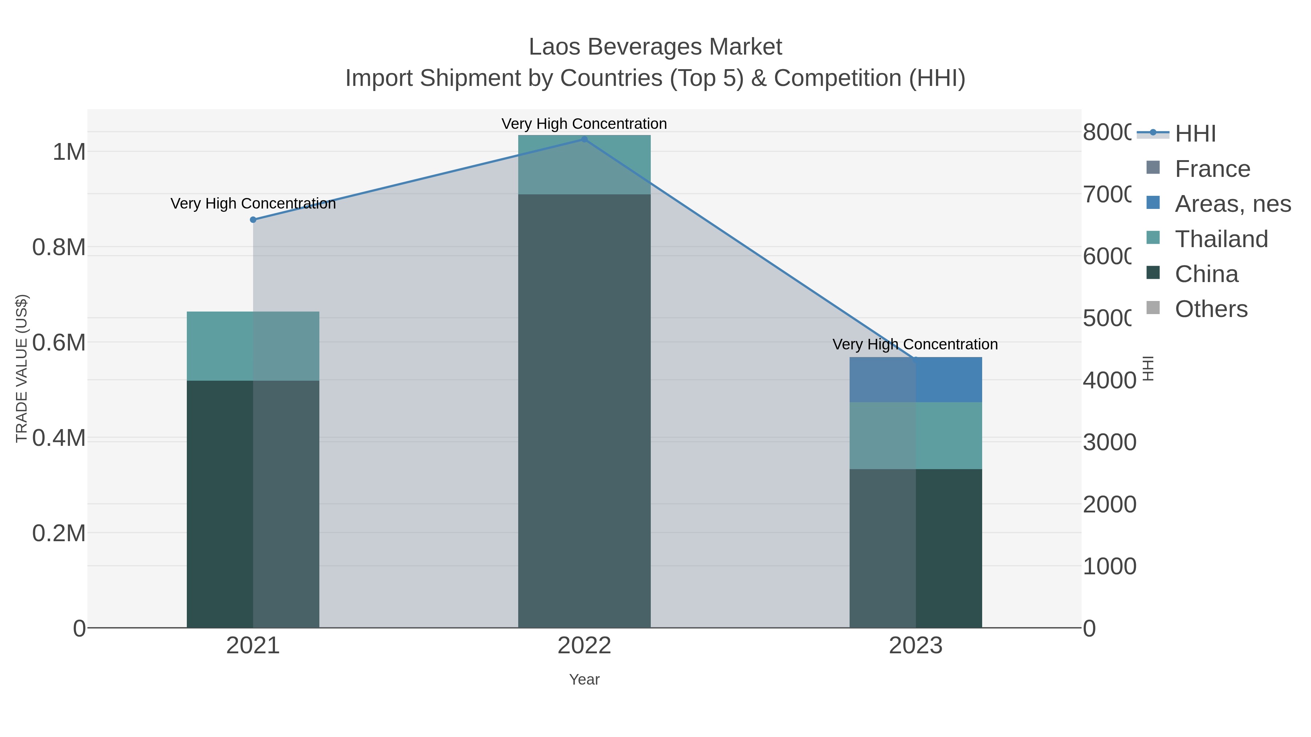1311x737 pixels.
Task: Click the 2021 China bar segment
Action: (x=253, y=504)
